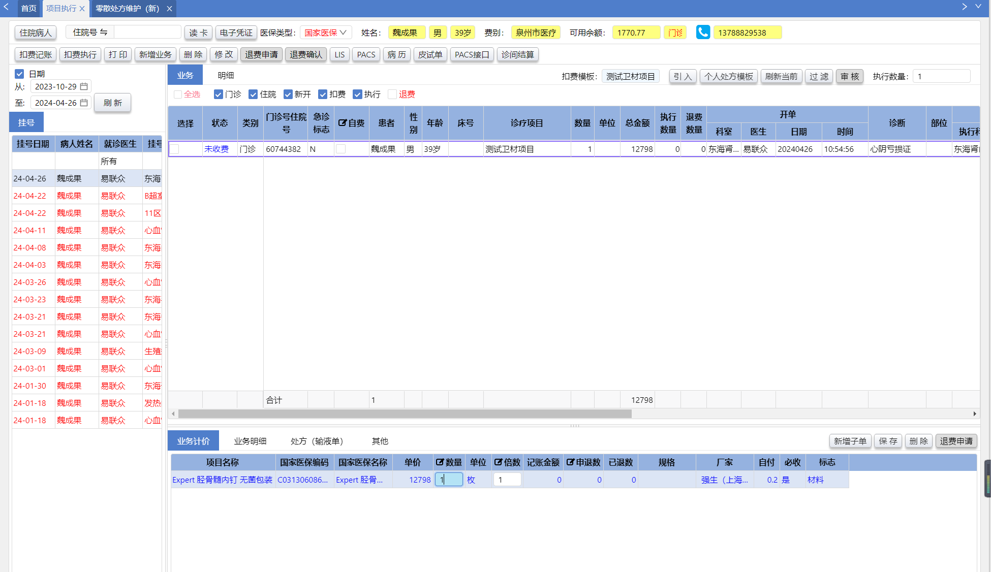This screenshot has height=572, width=991.
Task: Click the 刷新 button
Action: [x=112, y=103]
